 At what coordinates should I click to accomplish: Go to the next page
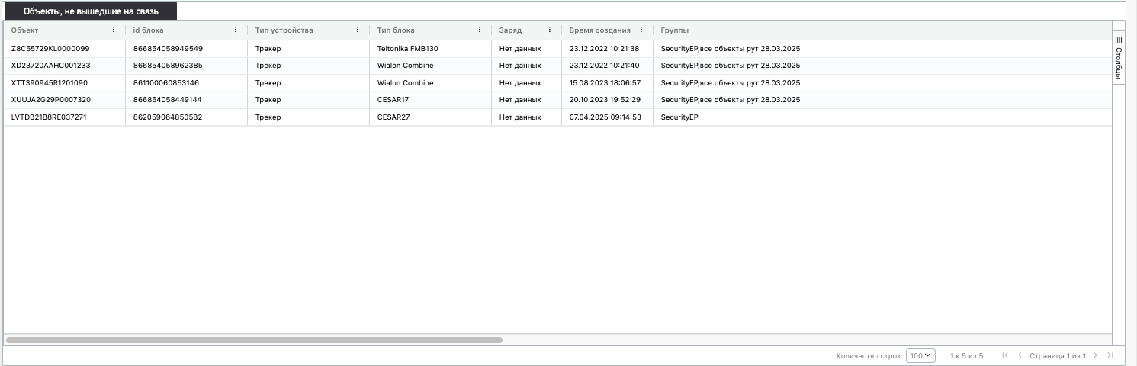tap(1096, 355)
